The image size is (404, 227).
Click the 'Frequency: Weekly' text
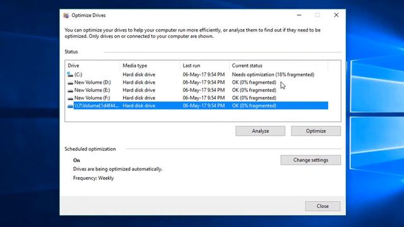(93, 178)
